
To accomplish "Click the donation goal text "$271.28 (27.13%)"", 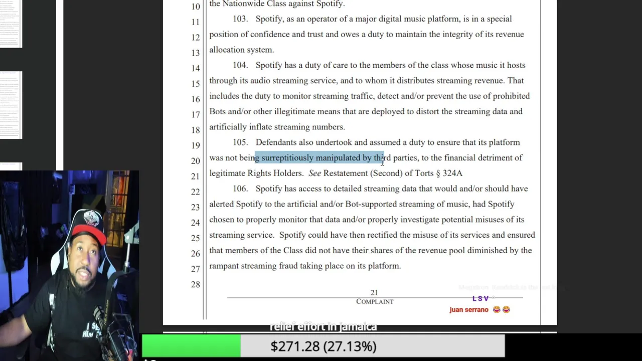I will (324, 346).
